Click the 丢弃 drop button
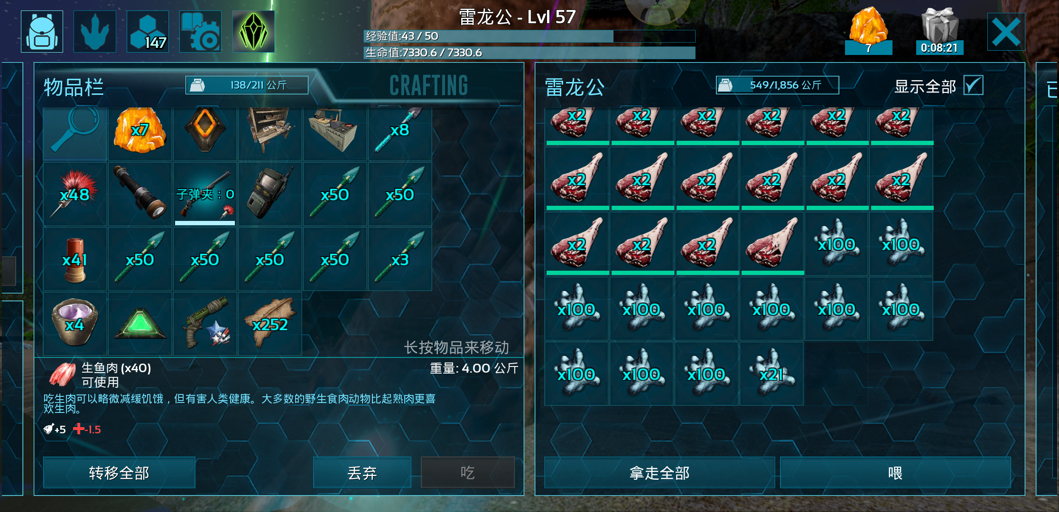The width and height of the screenshot is (1059, 512). [362, 473]
